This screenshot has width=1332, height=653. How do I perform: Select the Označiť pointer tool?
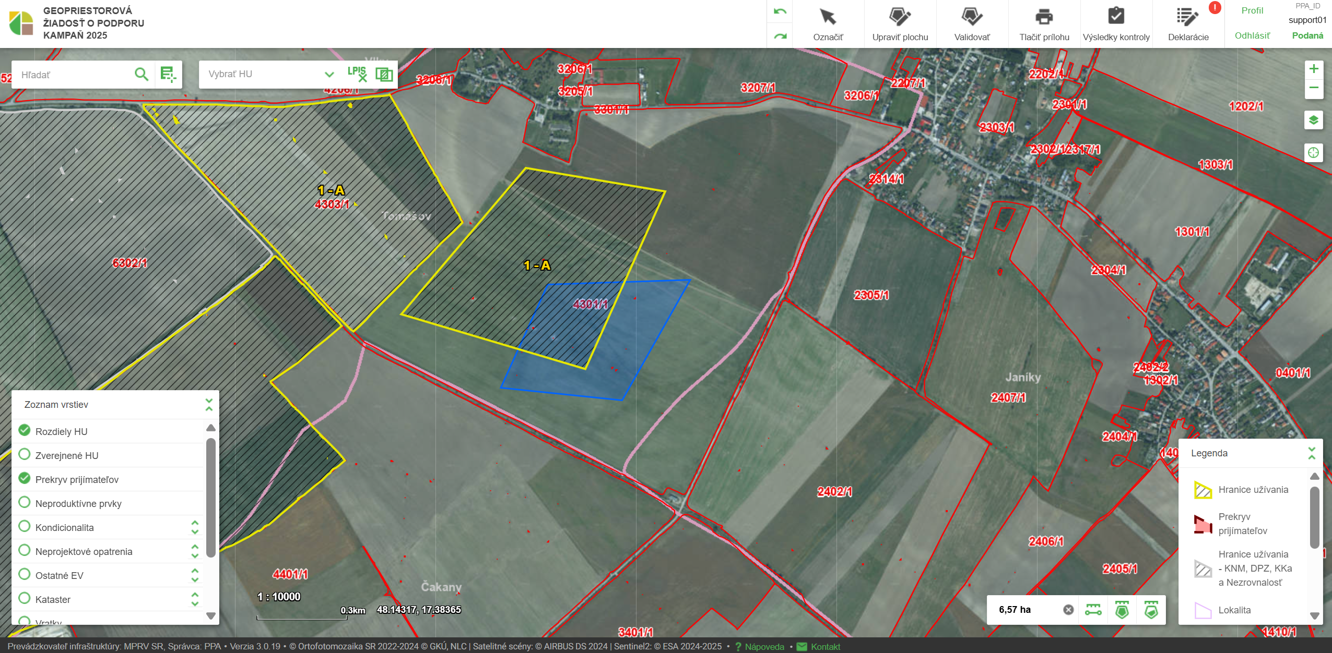pos(828,17)
